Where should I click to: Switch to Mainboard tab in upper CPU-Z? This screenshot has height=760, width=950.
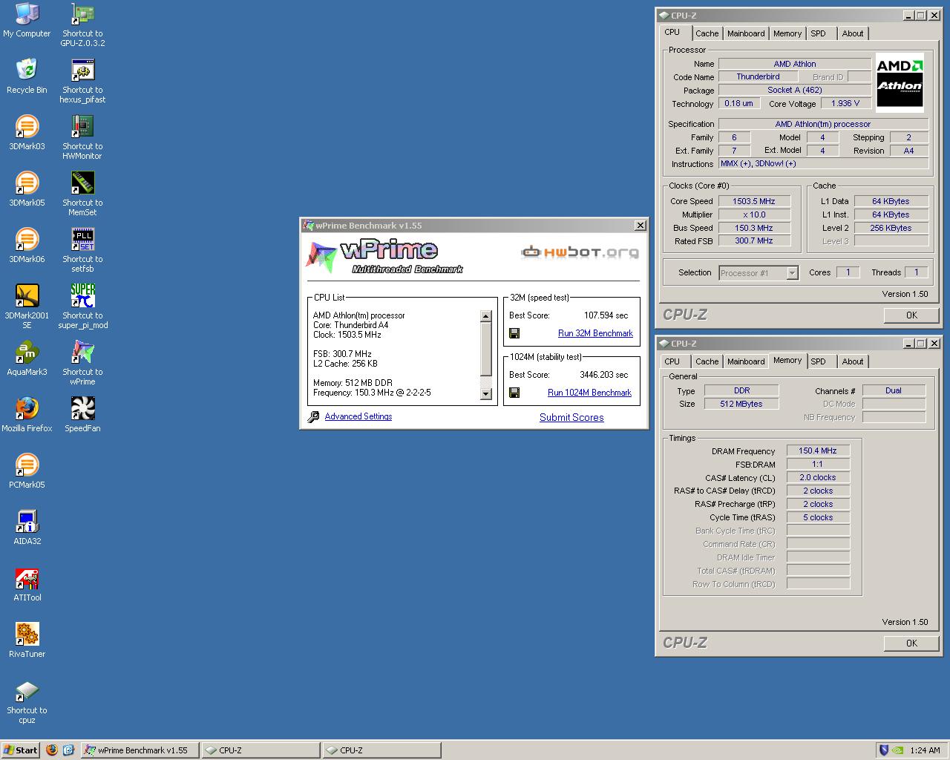[x=746, y=33]
